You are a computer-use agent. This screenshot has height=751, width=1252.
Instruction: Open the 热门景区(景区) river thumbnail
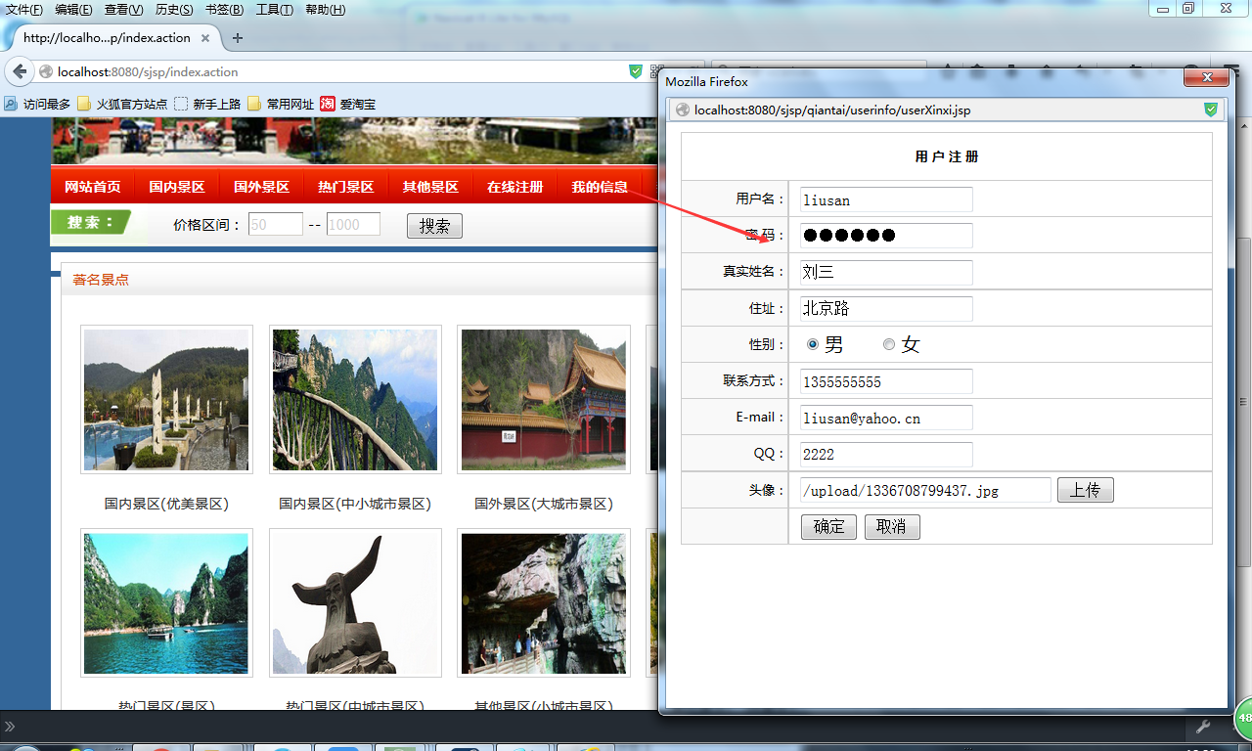[166, 603]
